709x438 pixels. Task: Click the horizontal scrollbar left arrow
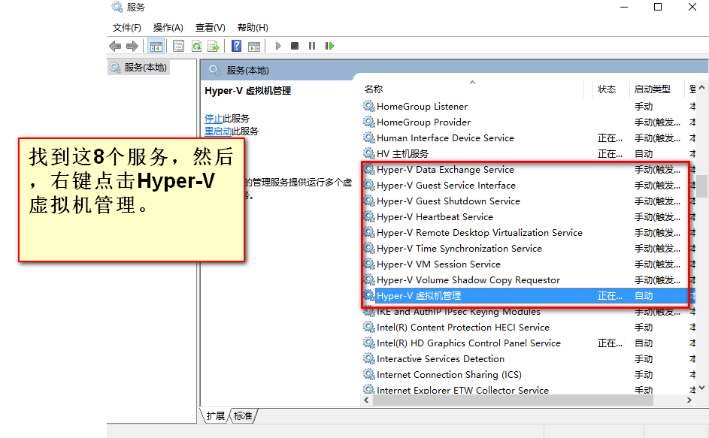coord(367,400)
